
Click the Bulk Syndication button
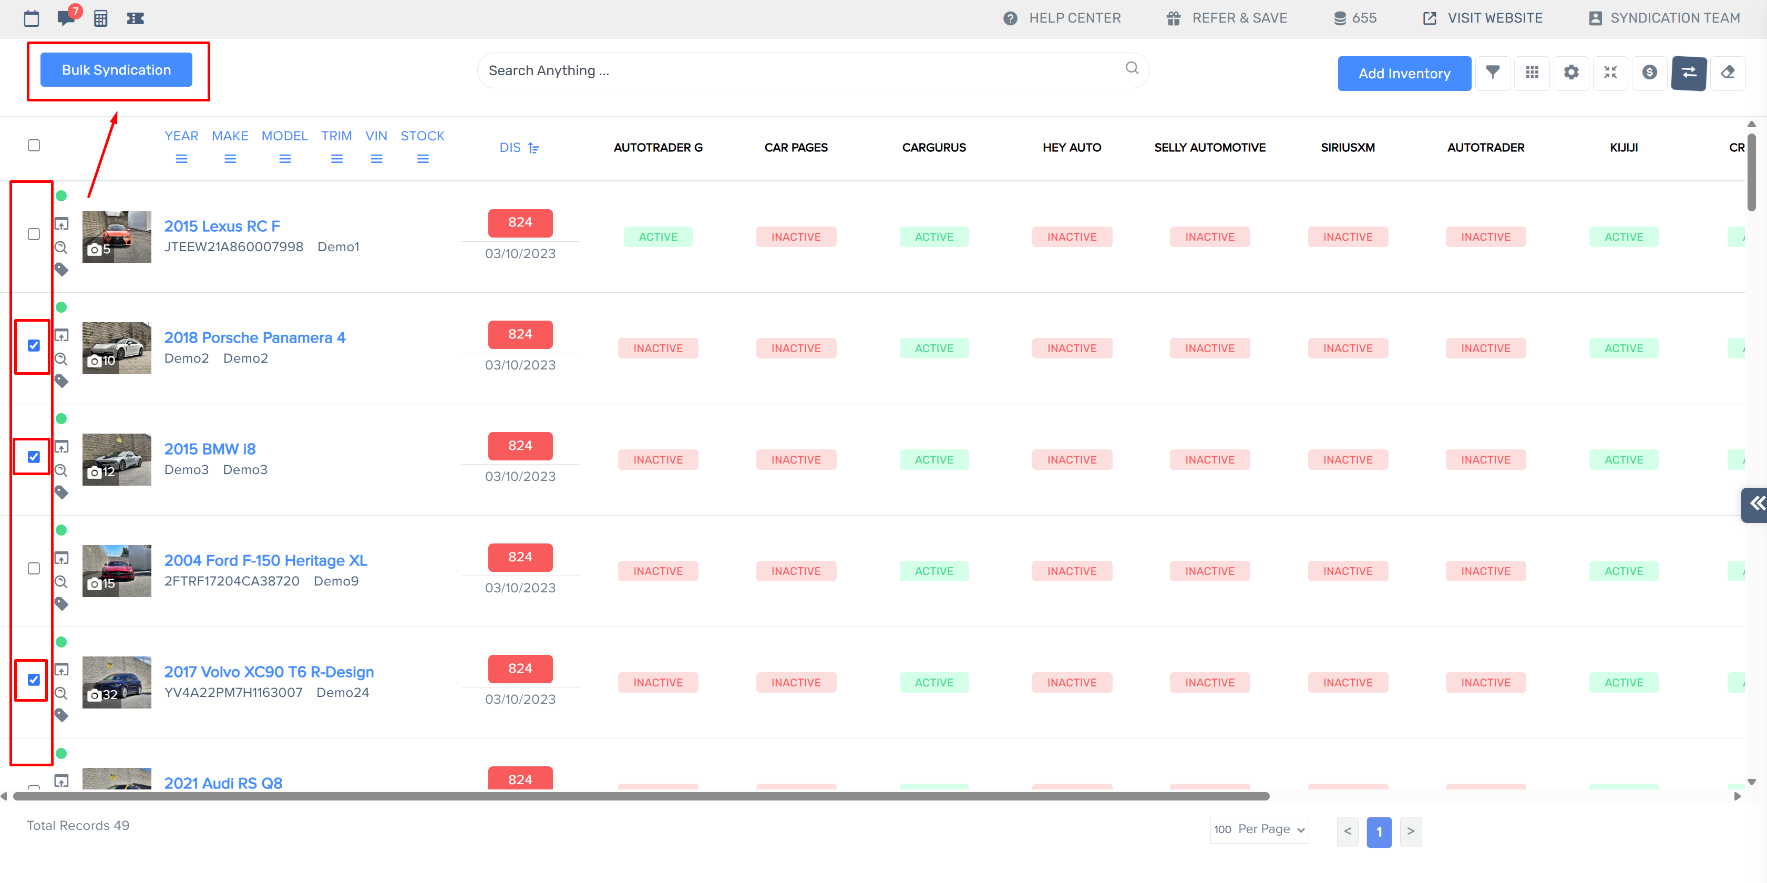[x=116, y=70]
